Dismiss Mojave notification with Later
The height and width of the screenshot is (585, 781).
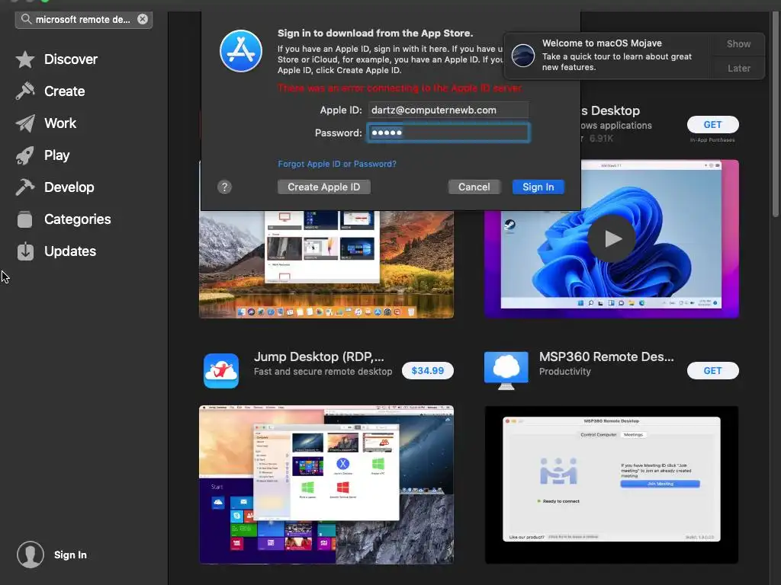(x=738, y=68)
